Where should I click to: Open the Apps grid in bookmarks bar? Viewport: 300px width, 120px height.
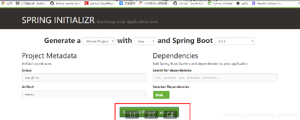click(x=7, y=3)
